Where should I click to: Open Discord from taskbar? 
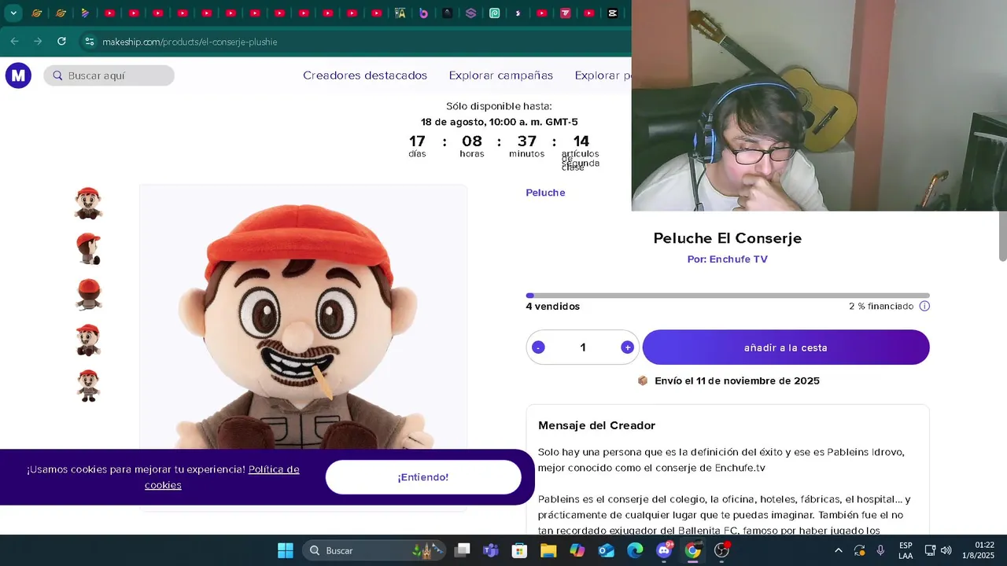664,550
